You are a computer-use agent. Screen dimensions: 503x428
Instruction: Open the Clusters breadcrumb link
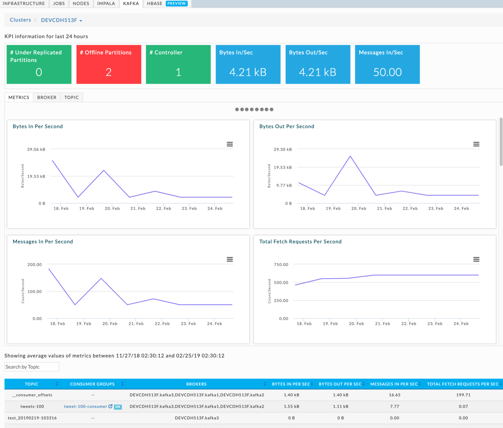click(20, 20)
